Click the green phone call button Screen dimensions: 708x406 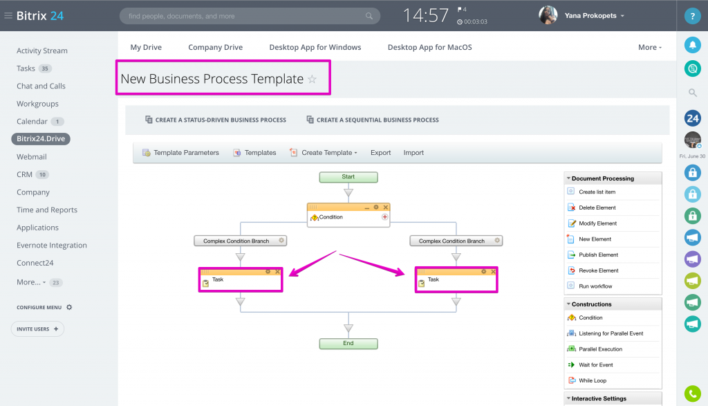(x=692, y=394)
